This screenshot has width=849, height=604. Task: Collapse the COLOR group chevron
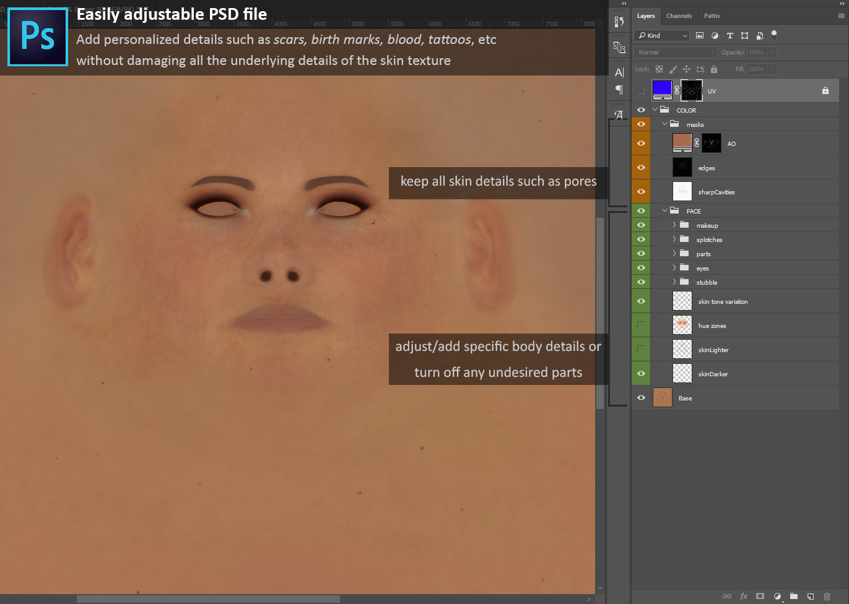pos(655,110)
